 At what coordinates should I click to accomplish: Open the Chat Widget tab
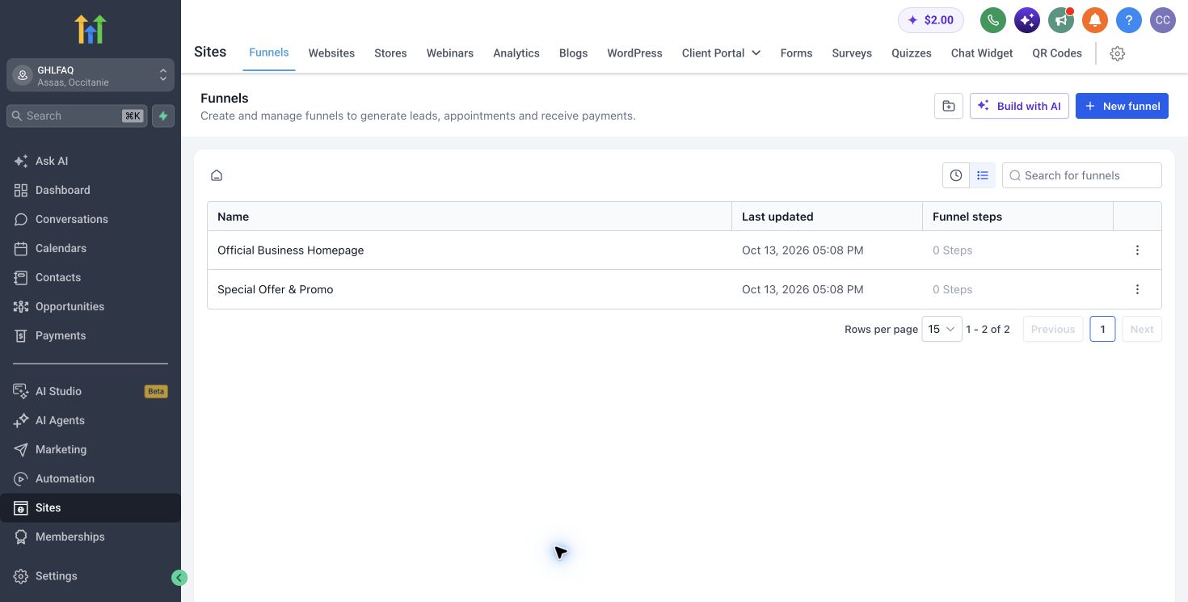[x=982, y=53]
